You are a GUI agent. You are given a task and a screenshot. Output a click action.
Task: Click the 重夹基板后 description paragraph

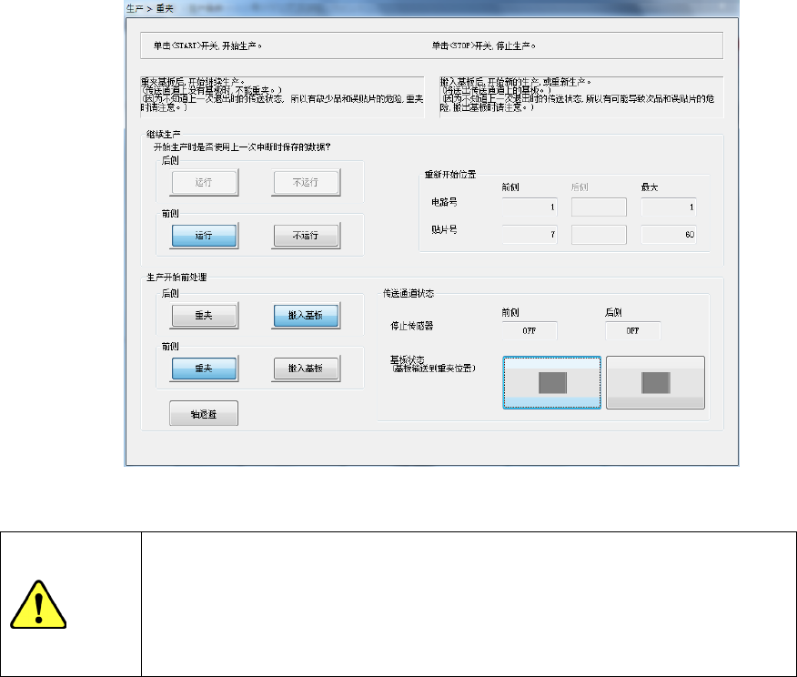[x=282, y=95]
